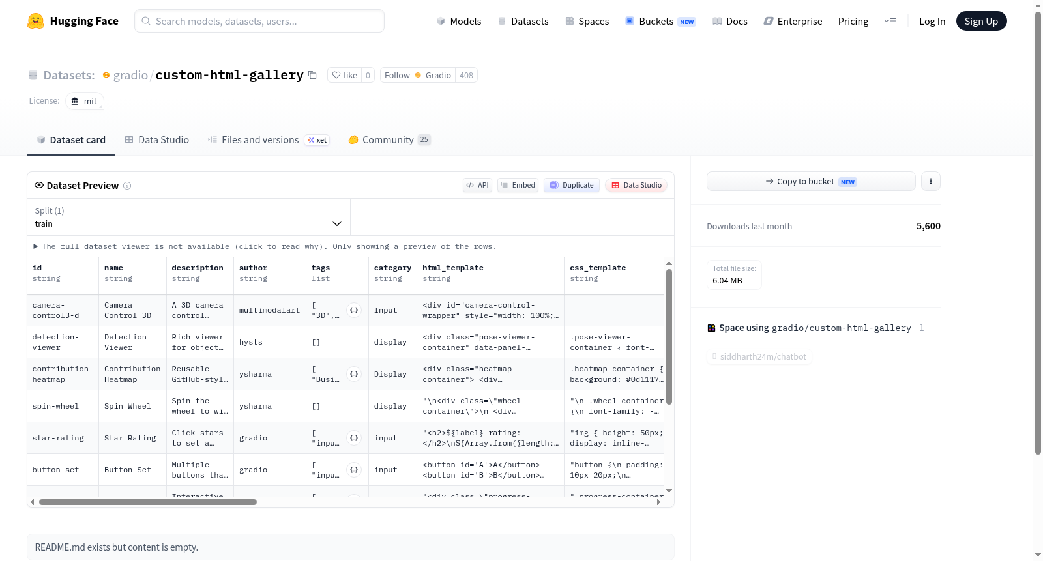Expand tags JSON for button-set row
The width and height of the screenshot is (1043, 561).
(354, 470)
